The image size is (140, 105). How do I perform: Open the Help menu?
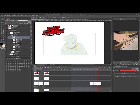pos(37,16)
